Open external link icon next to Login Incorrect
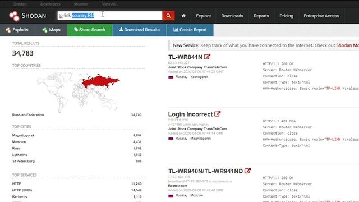 point(217,114)
